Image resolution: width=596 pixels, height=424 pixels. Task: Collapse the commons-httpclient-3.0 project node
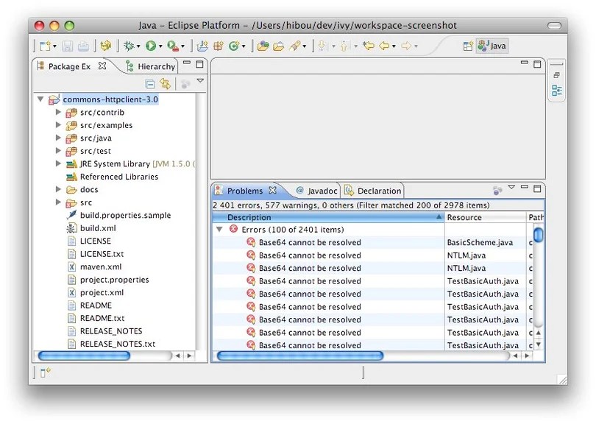[40, 99]
